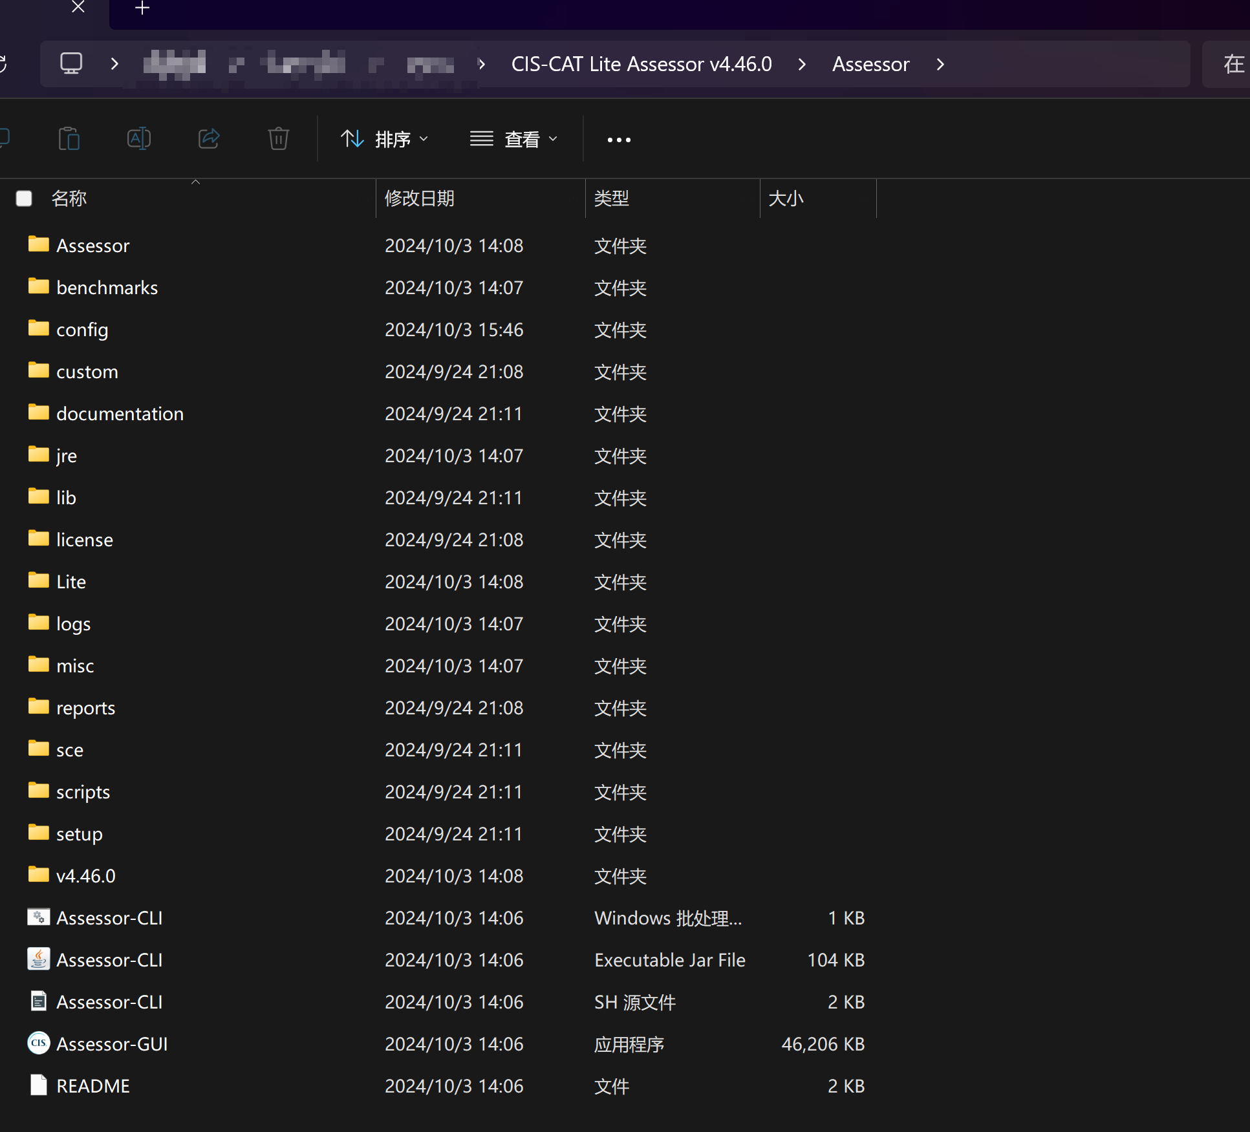
Task: Open a new tab with plus button
Action: tap(142, 8)
